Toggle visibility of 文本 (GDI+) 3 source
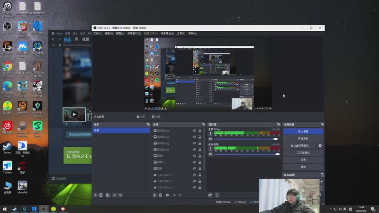Screen dimensions: 379x213 tap(195, 187)
